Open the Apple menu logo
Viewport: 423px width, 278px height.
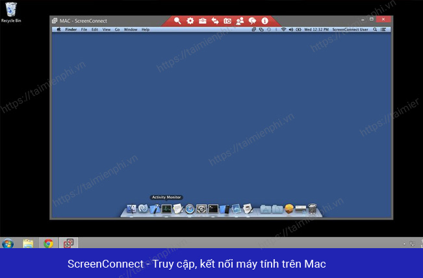[58, 29]
